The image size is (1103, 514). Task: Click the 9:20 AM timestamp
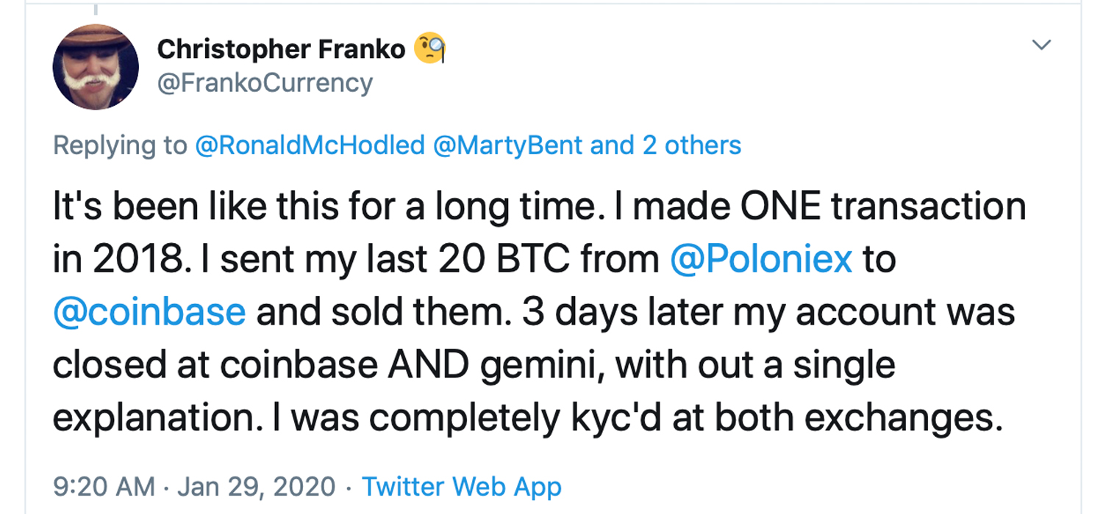104,486
